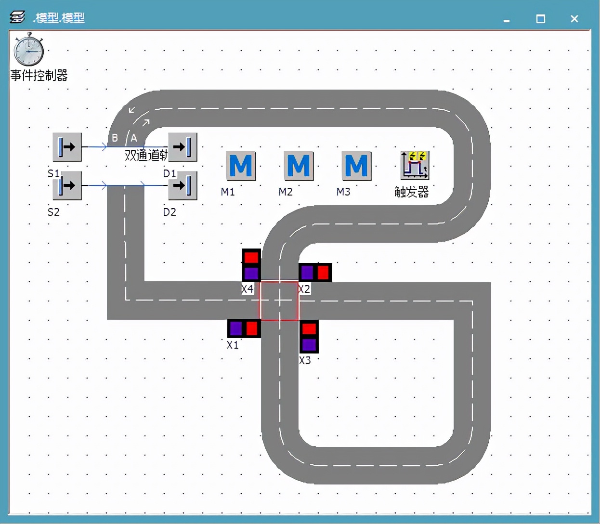
Task: Select the S1 source object
Action: [x=67, y=147]
